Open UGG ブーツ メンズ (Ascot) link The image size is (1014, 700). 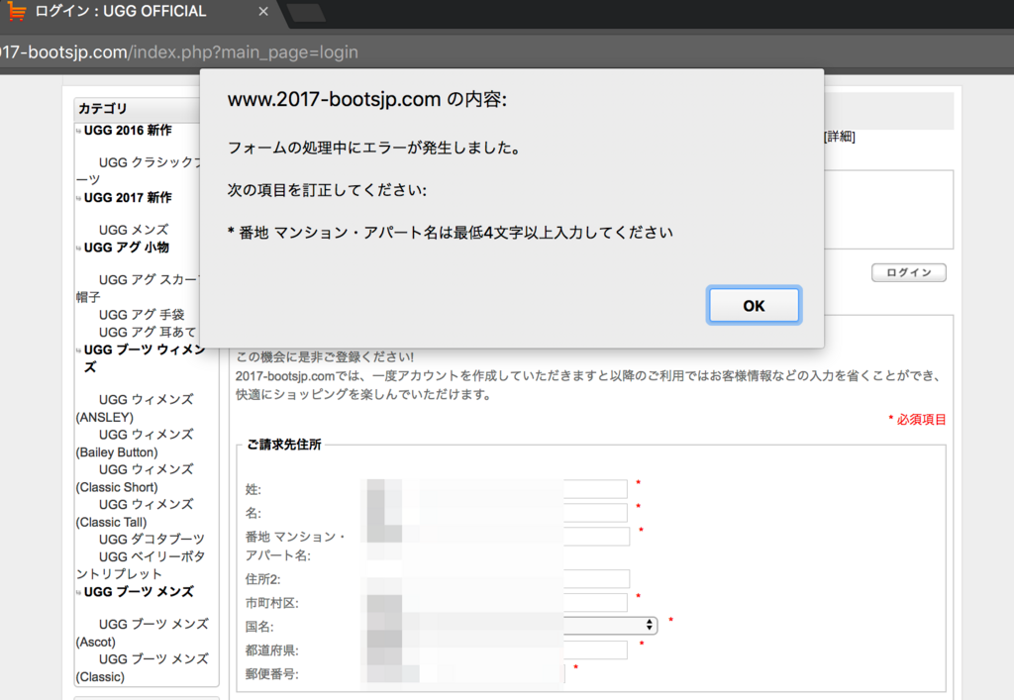[x=143, y=633]
